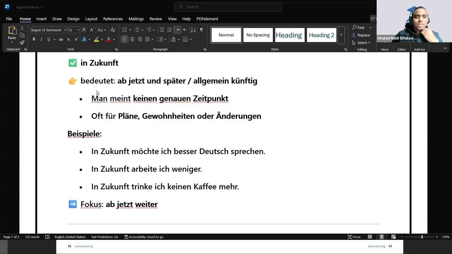Increase paragraph indent

click(x=169, y=30)
